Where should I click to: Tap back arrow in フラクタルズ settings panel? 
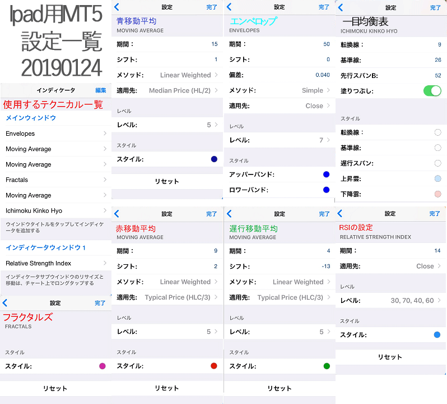pos(5,303)
